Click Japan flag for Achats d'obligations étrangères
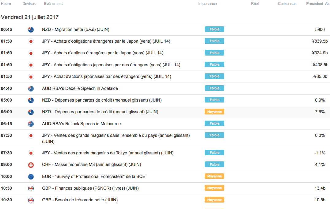 [x=31, y=41]
